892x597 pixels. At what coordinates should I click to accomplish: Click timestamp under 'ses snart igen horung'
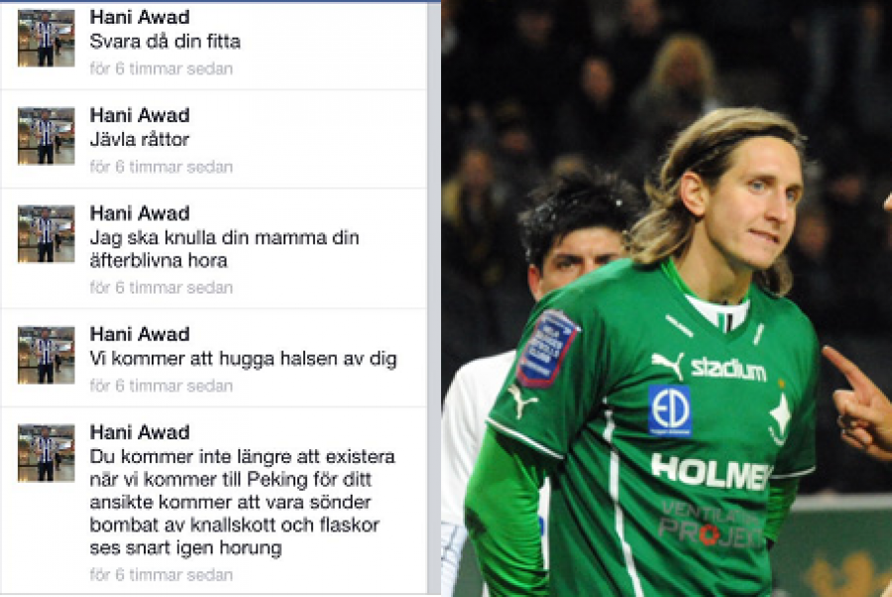(x=161, y=575)
